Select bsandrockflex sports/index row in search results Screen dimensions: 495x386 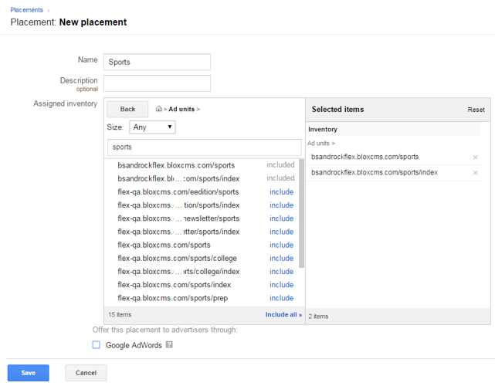point(178,178)
